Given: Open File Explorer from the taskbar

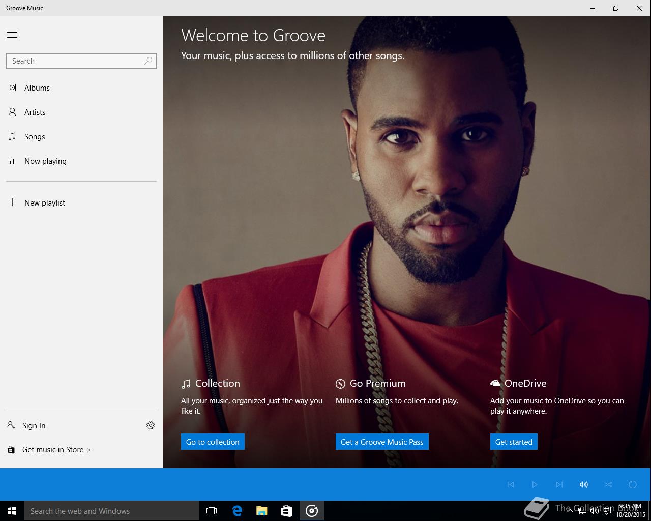Looking at the screenshot, I should [262, 511].
